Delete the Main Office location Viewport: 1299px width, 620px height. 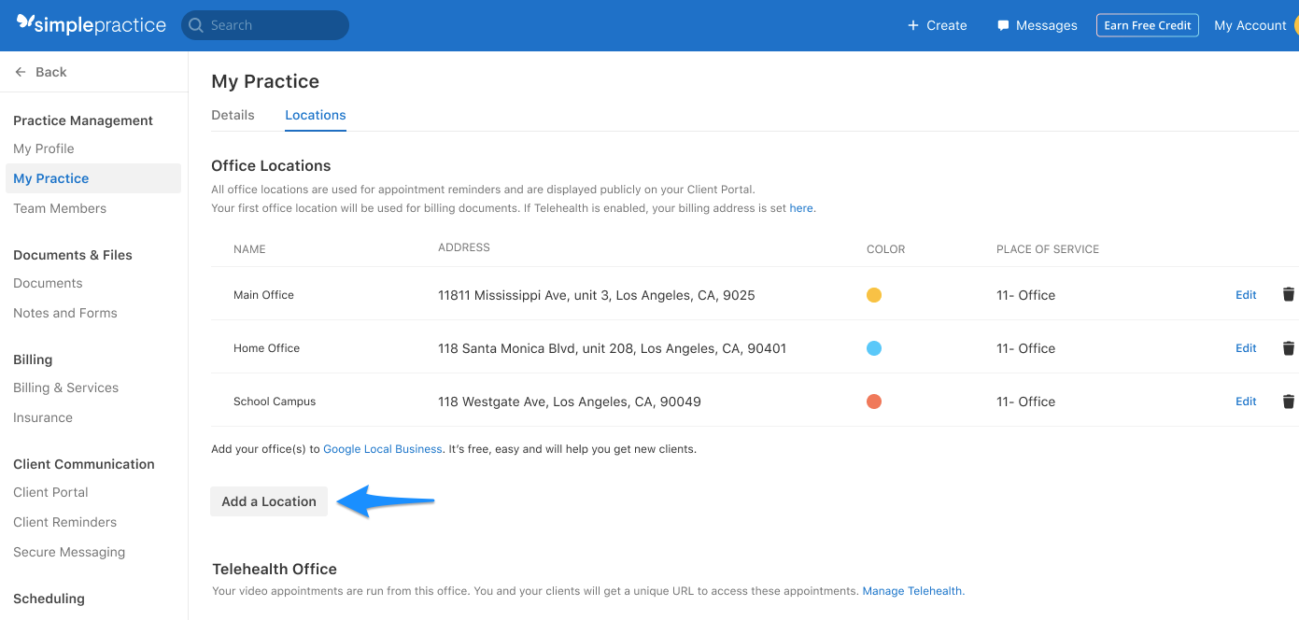(x=1289, y=294)
